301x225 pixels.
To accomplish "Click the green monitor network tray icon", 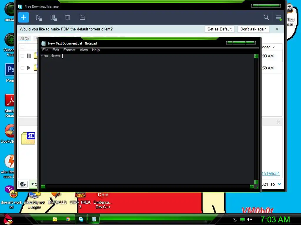I will 243,219.
